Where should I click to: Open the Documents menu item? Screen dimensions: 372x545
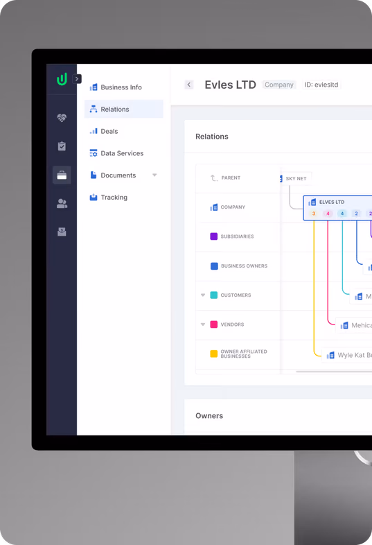click(x=123, y=175)
